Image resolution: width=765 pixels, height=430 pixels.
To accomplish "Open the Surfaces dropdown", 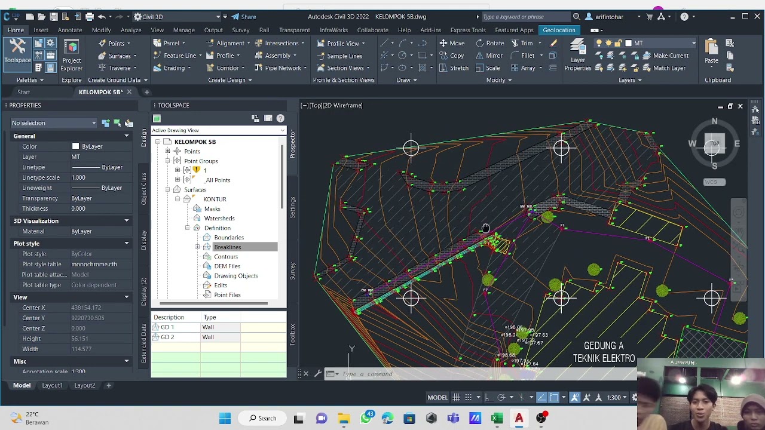I will tap(118, 56).
